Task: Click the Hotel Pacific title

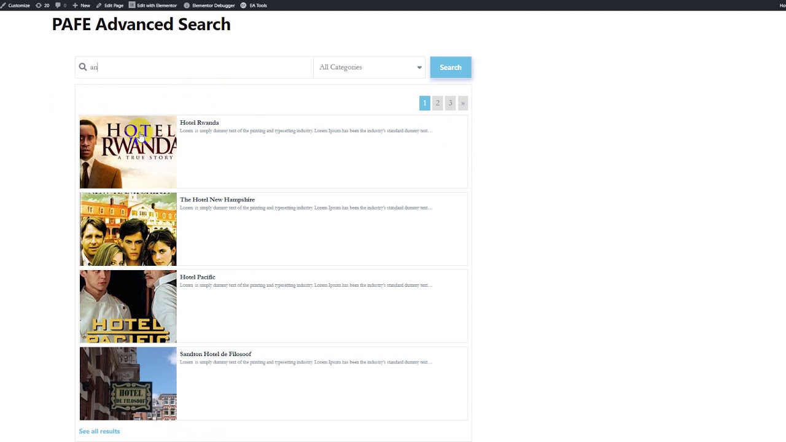Action: (198, 277)
